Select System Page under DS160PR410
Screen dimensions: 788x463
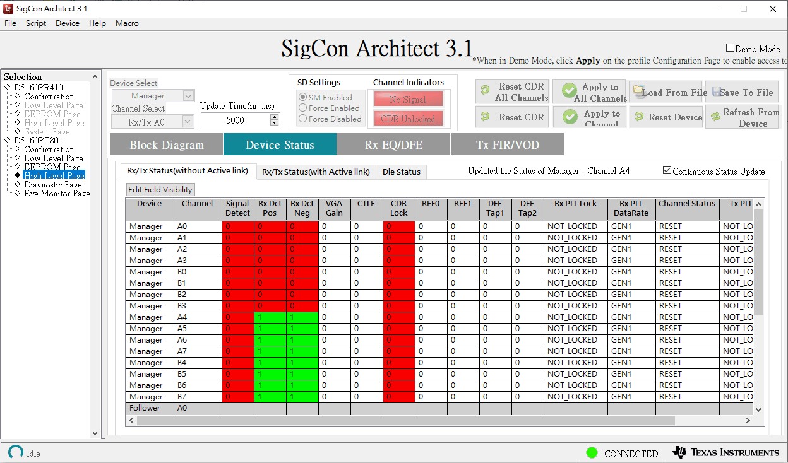pos(47,131)
